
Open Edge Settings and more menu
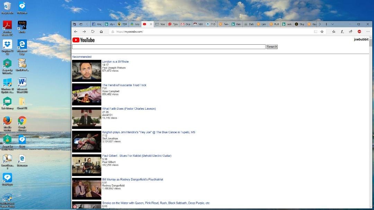click(368, 31)
